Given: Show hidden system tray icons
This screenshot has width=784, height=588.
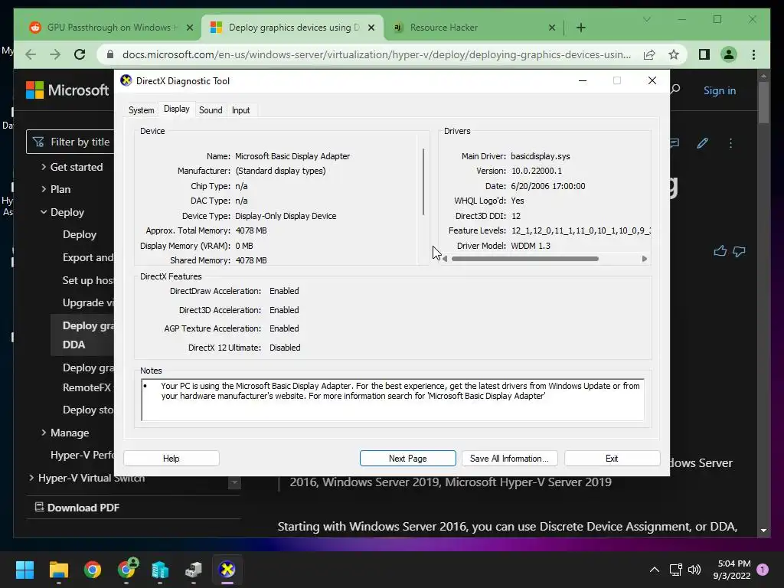Looking at the screenshot, I should coord(654,570).
